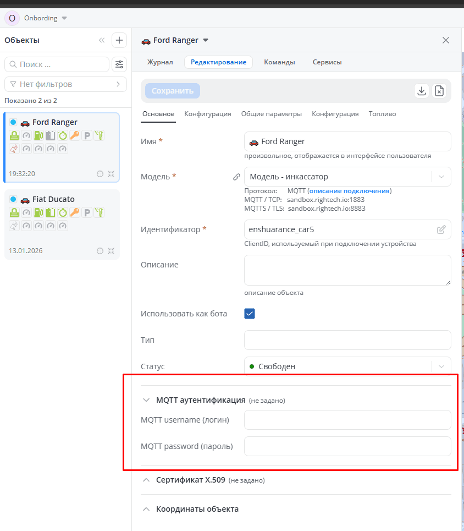This screenshot has width=464, height=531.
Task: Click the delete file icon in toolbar
Action: tap(439, 91)
